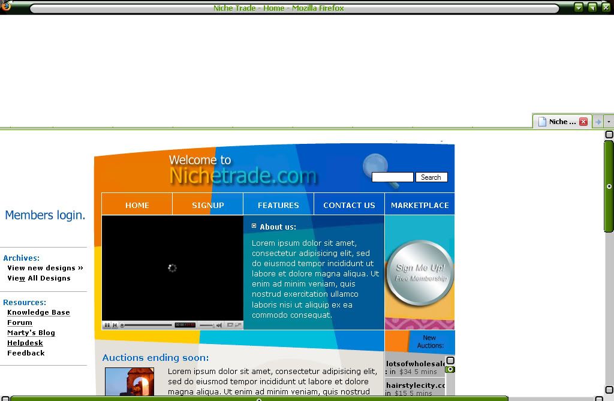Click the black video display area

click(172, 269)
